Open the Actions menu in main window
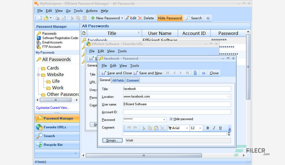 pos(92,11)
